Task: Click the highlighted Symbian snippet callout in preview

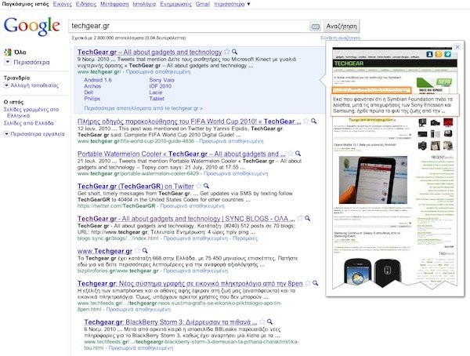Action: (x=395, y=105)
